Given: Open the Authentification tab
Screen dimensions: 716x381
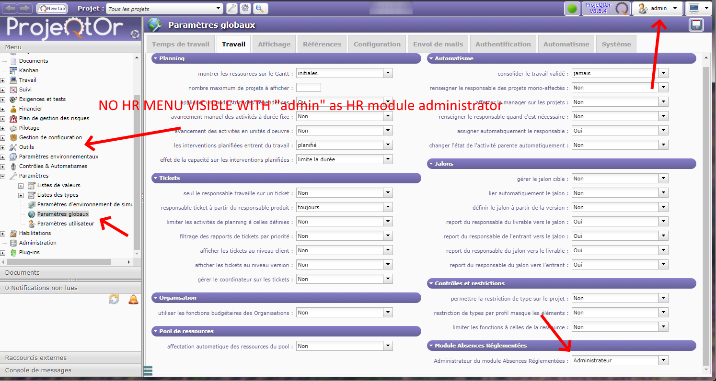Looking at the screenshot, I should point(503,44).
